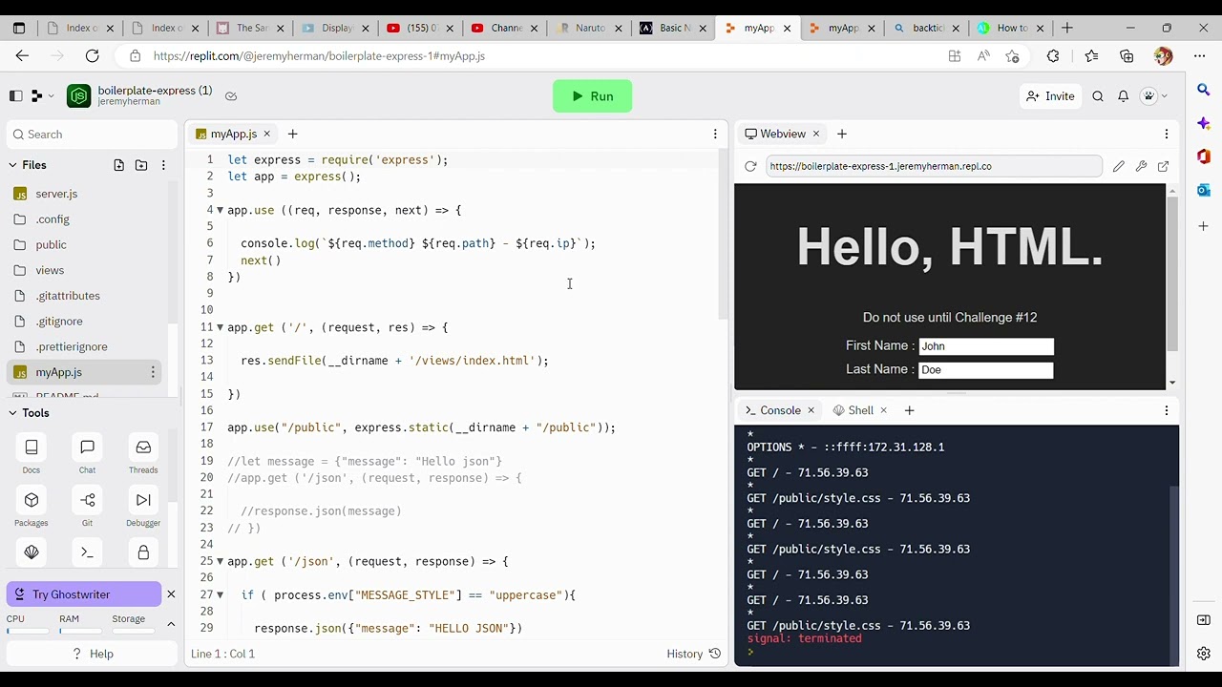This screenshot has width=1222, height=687.
Task: Open the Files panel three-dot menu
Action: pos(164,165)
